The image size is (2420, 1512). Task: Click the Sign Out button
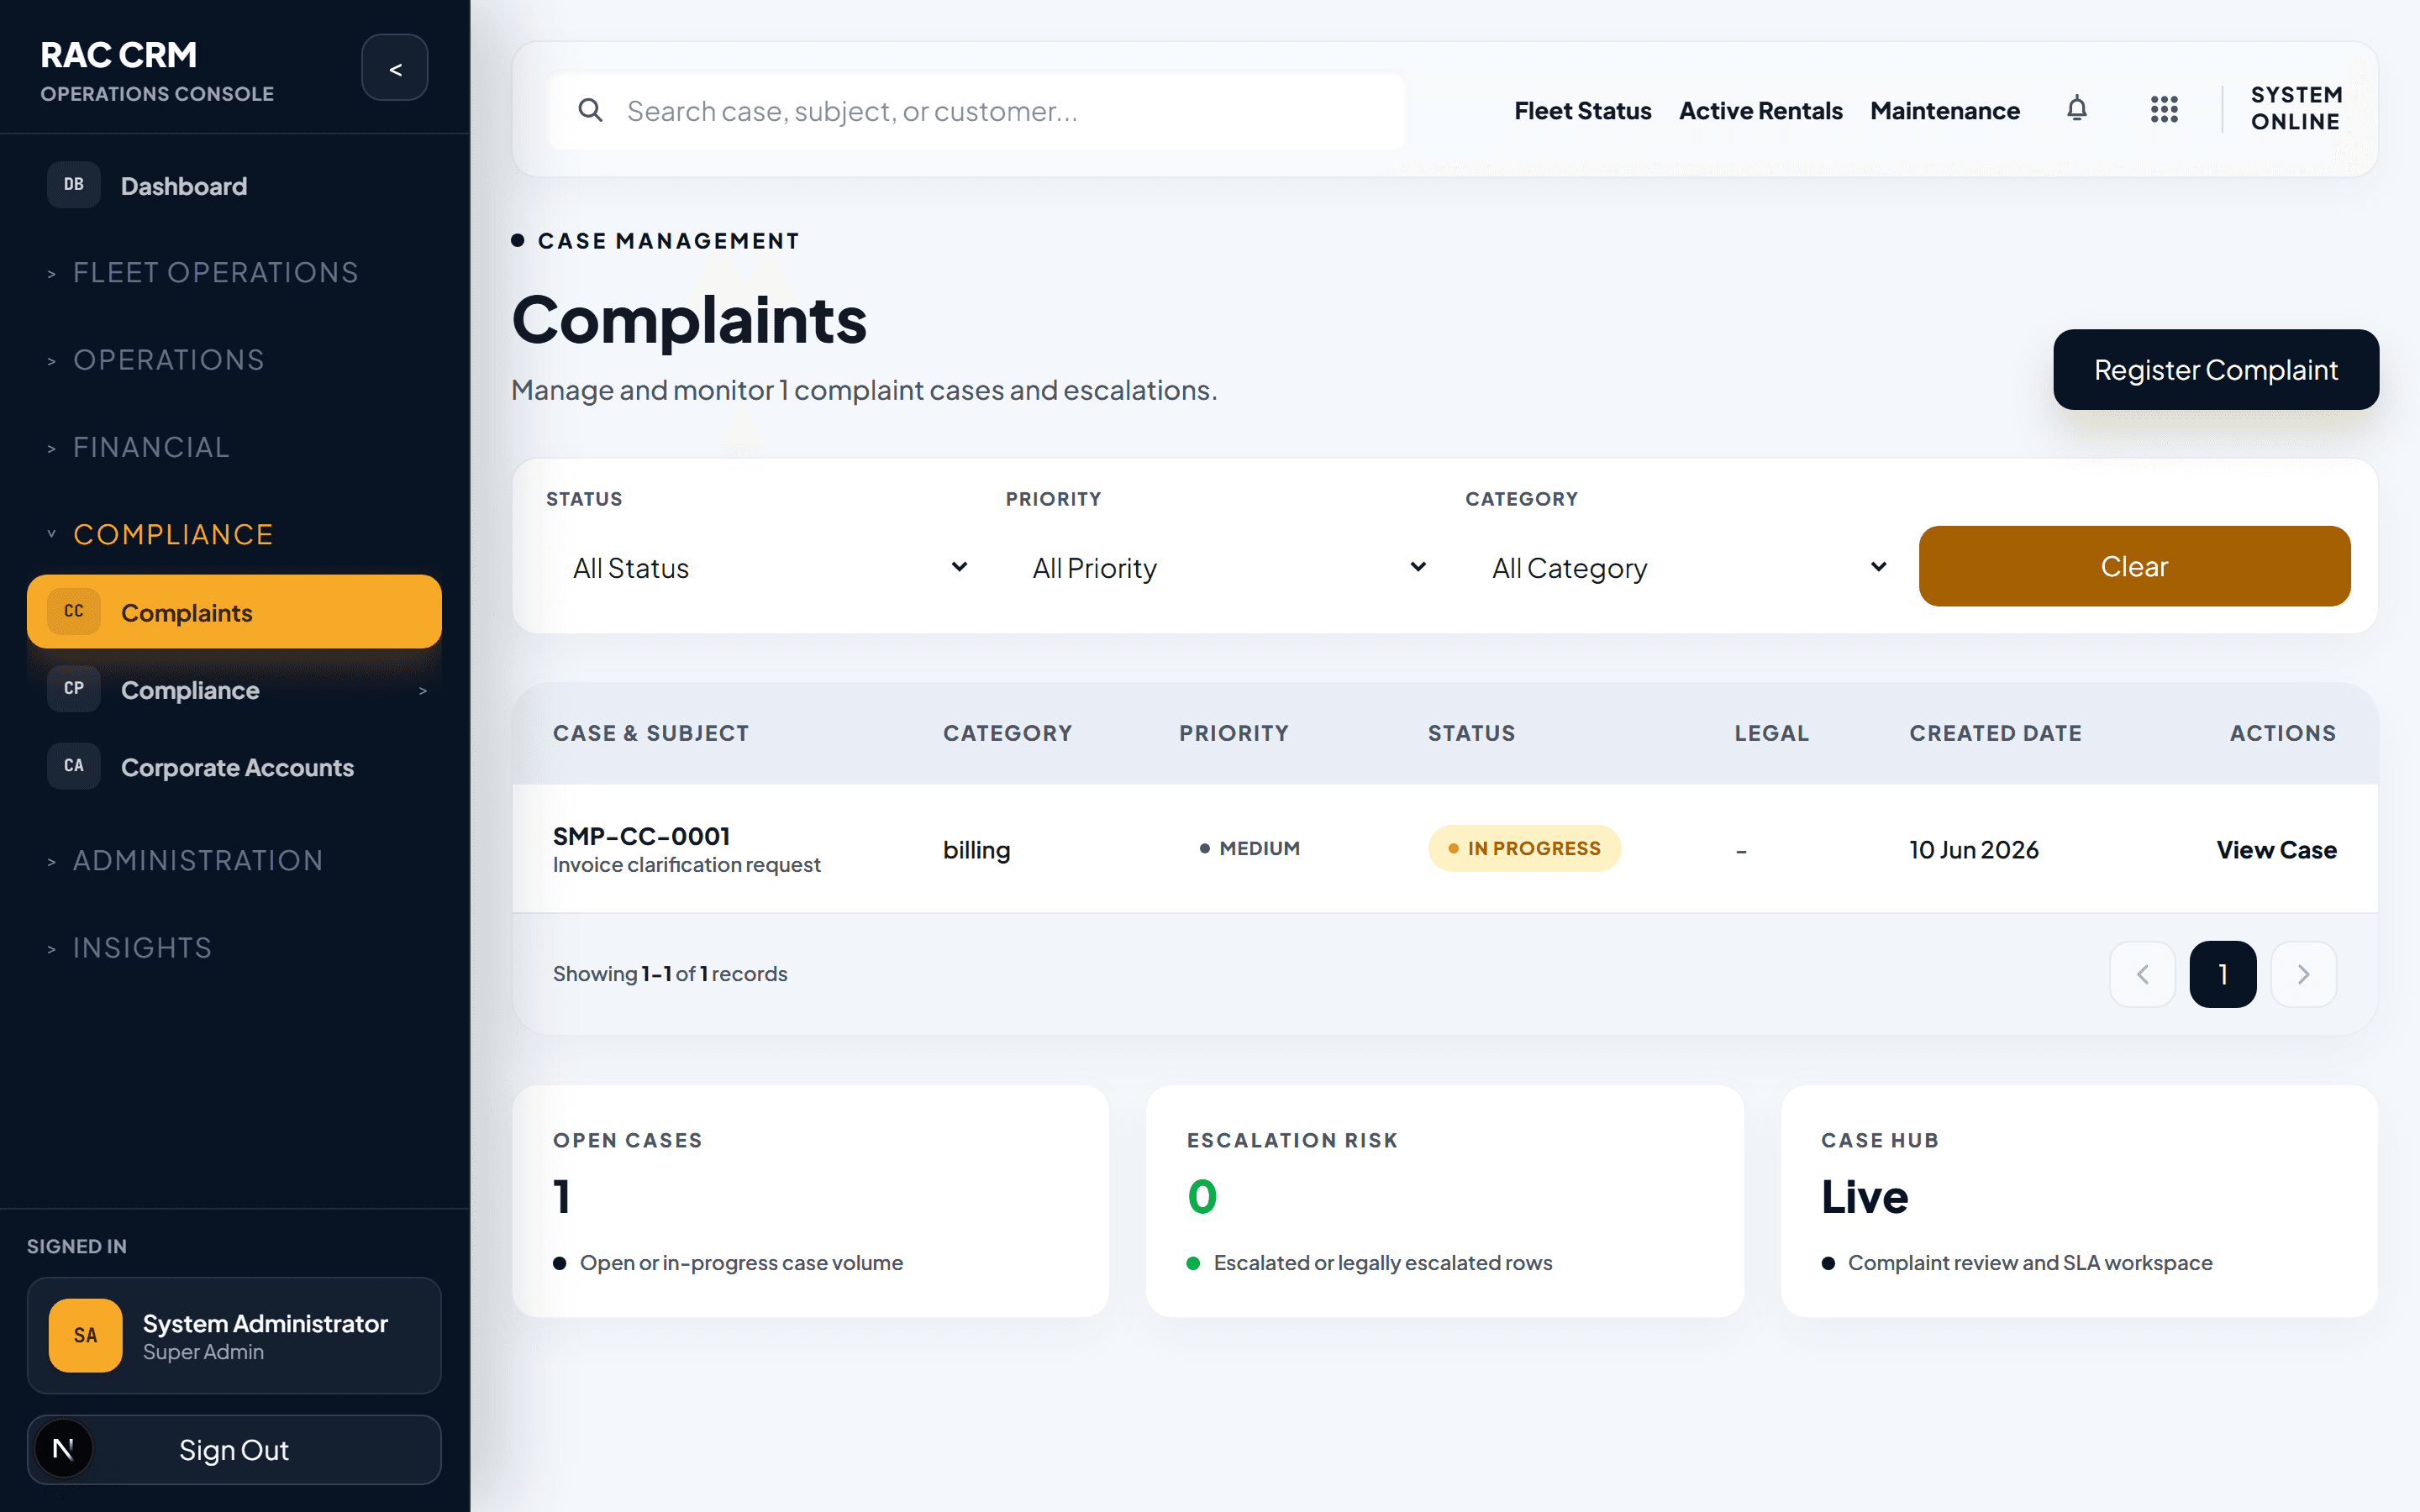click(x=235, y=1449)
